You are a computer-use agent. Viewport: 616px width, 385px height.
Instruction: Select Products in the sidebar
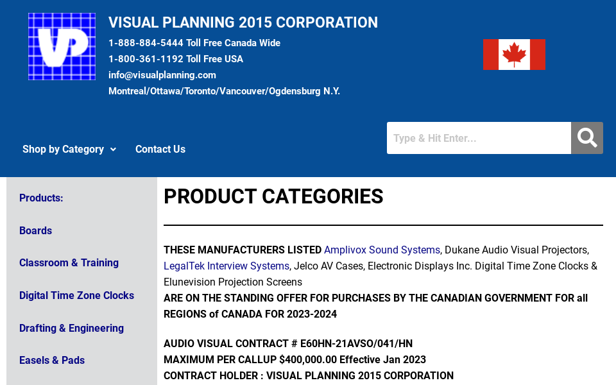pos(41,198)
